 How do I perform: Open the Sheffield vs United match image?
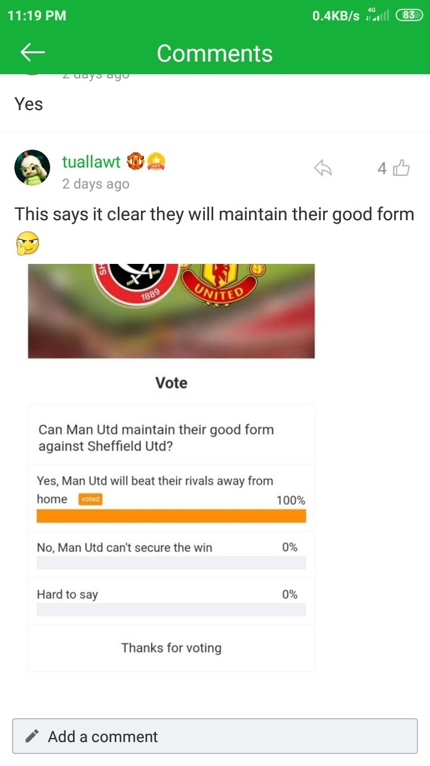(171, 311)
